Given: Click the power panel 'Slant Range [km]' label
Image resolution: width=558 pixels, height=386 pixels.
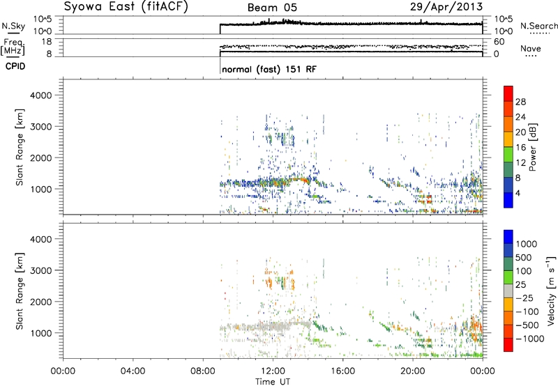Looking at the screenshot, I should point(20,147).
